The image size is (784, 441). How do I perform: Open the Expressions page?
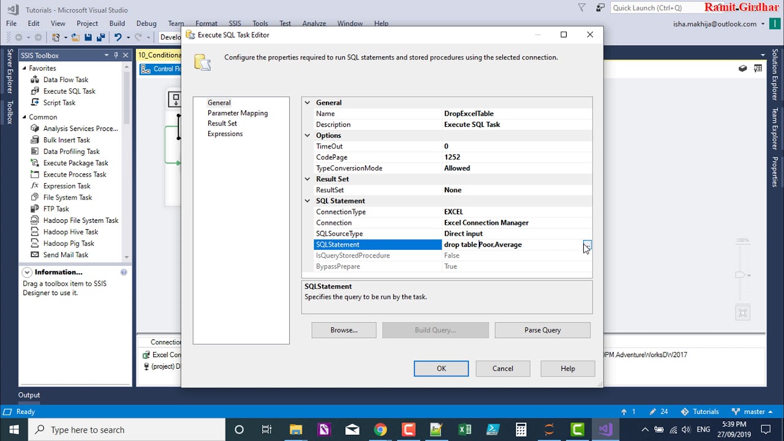point(225,134)
